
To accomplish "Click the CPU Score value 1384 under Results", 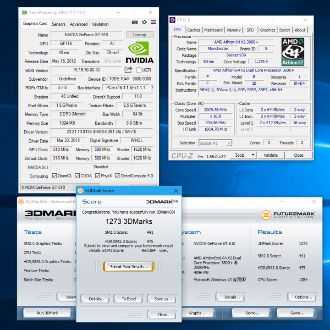I will 303,280.
